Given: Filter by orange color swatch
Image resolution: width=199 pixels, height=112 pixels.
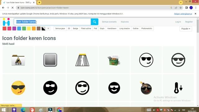Looking at the screenshot, I should click(34, 29).
